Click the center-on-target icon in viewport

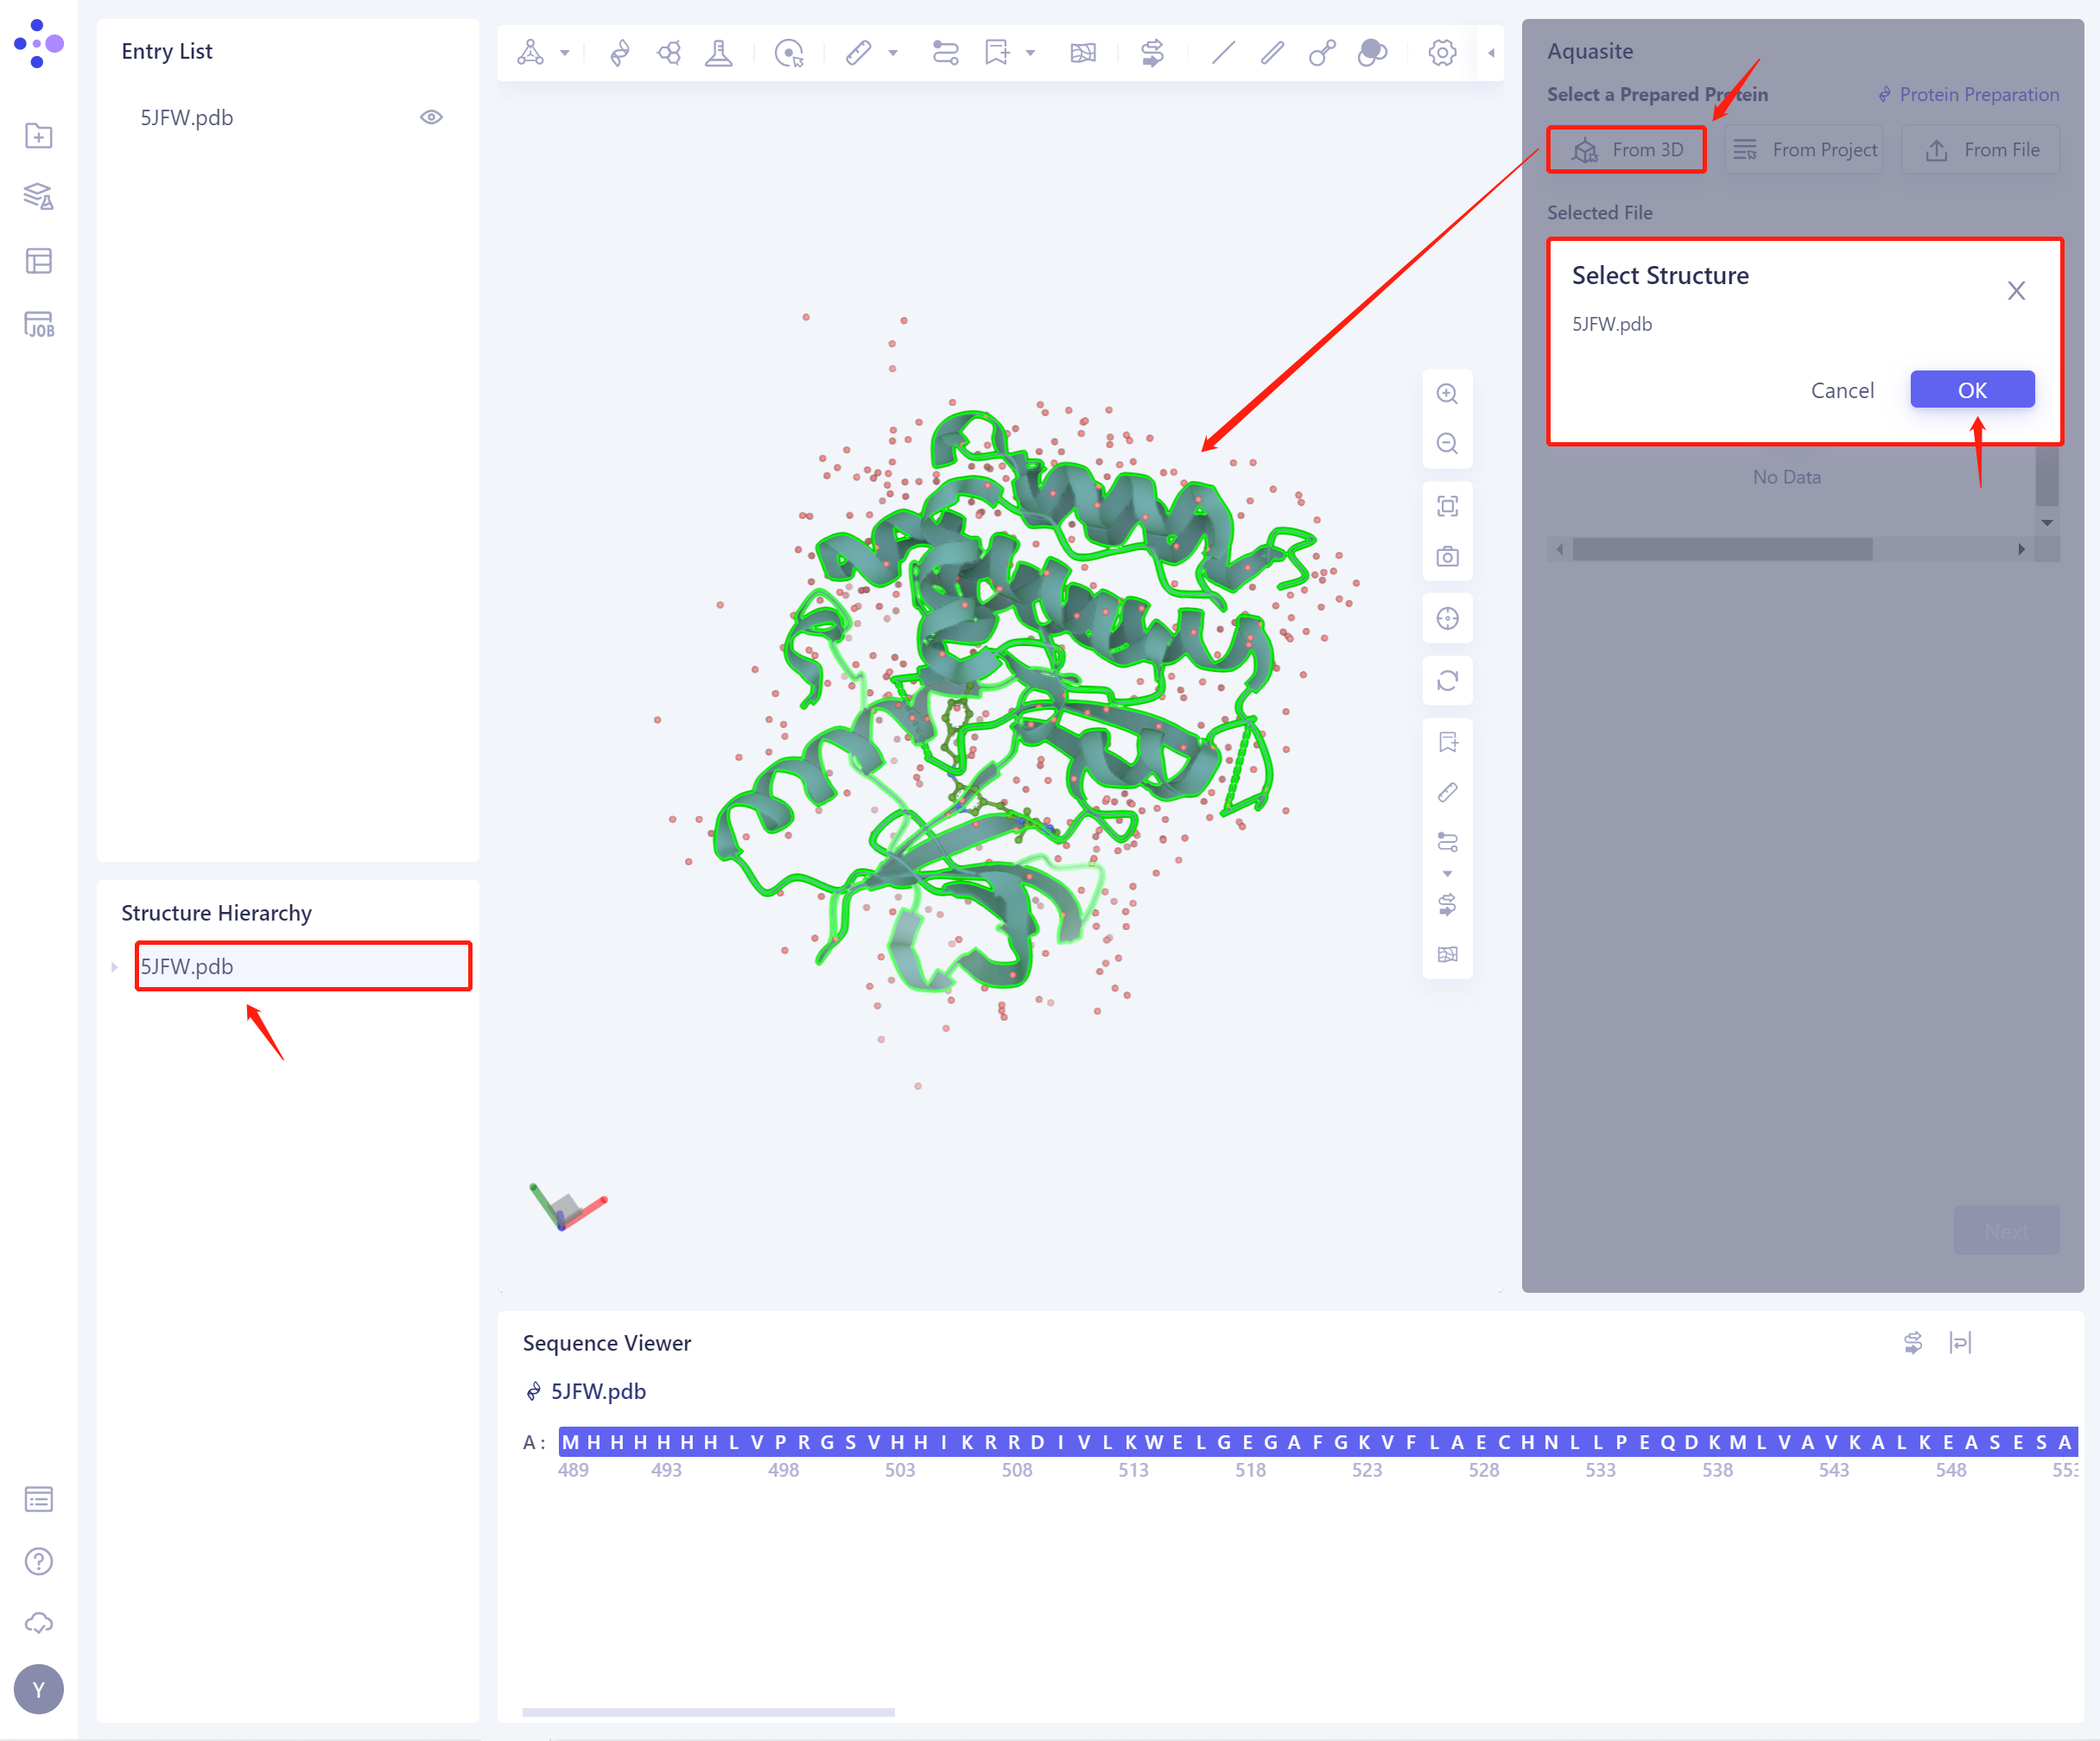pos(1447,617)
